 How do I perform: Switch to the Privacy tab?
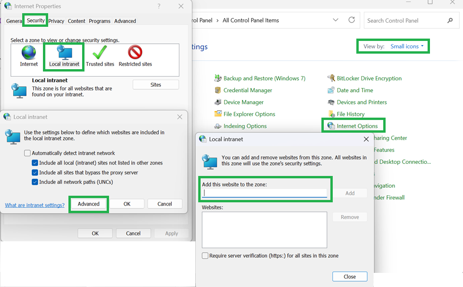point(56,21)
